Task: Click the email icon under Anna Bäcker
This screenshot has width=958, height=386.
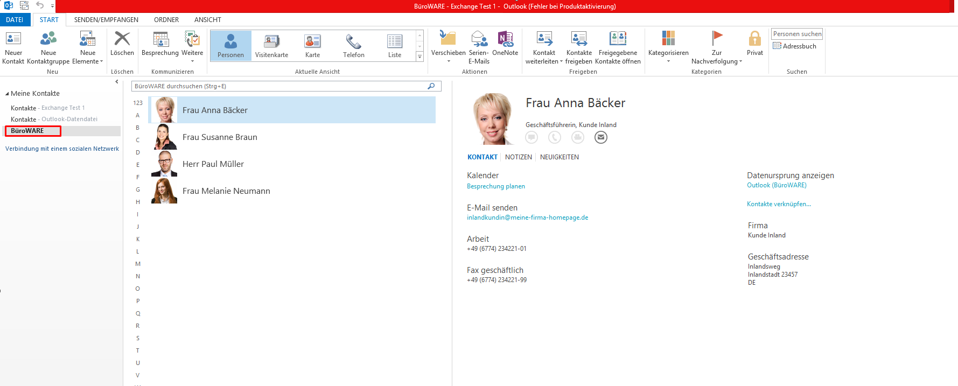Action: tap(600, 138)
